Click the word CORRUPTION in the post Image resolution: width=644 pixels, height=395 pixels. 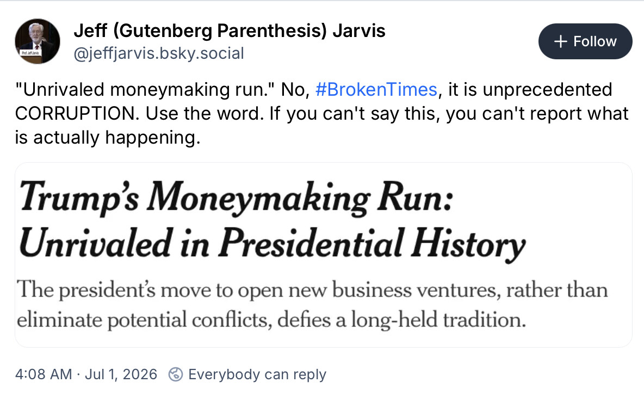(77, 114)
